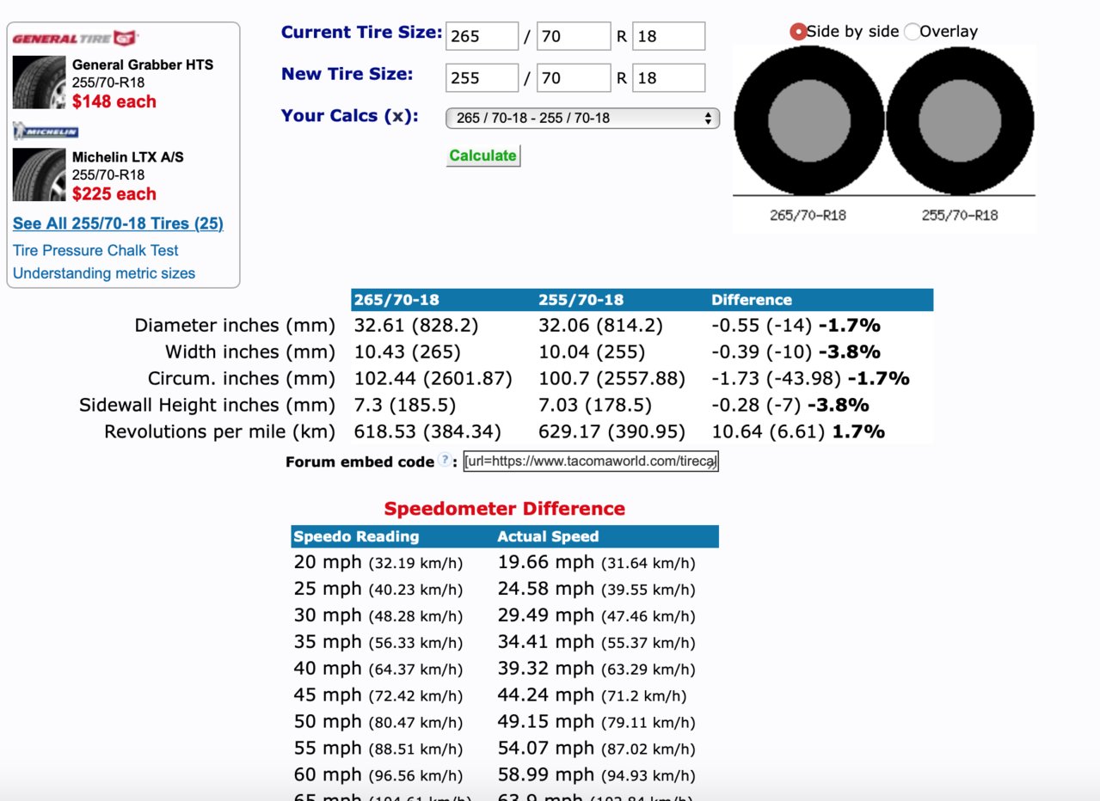
Task: Click the 30 mph speedo reading row
Action: pyautogui.click(x=378, y=616)
